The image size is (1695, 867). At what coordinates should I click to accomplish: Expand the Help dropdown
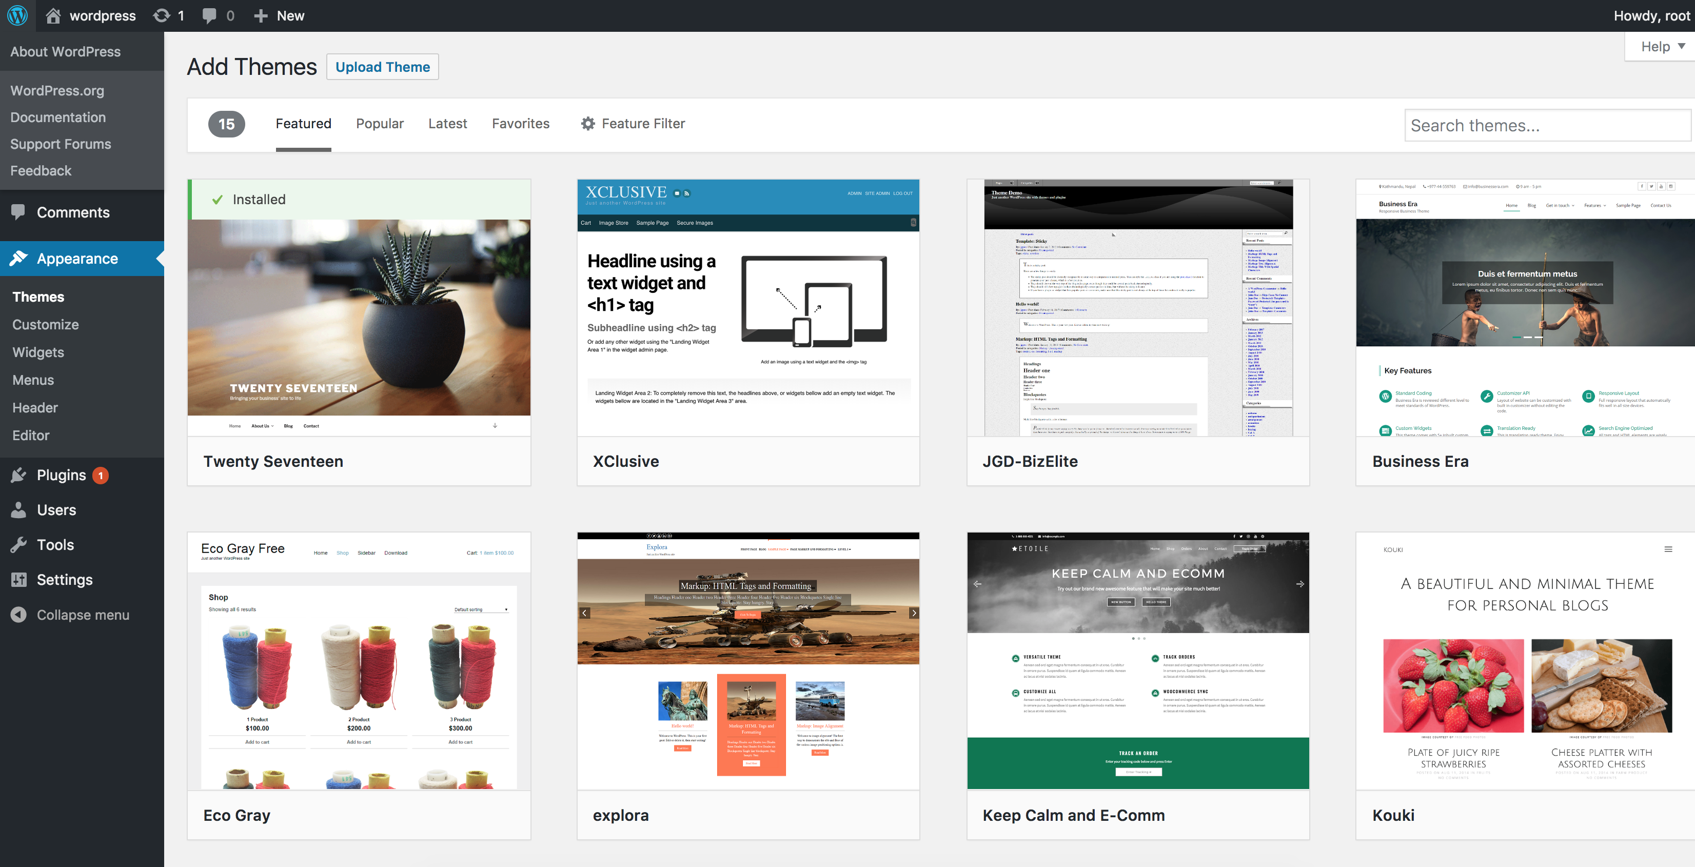[1658, 46]
